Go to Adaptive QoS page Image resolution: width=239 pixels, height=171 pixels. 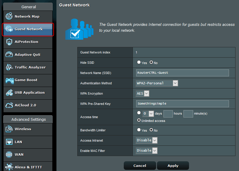[x=28, y=55]
